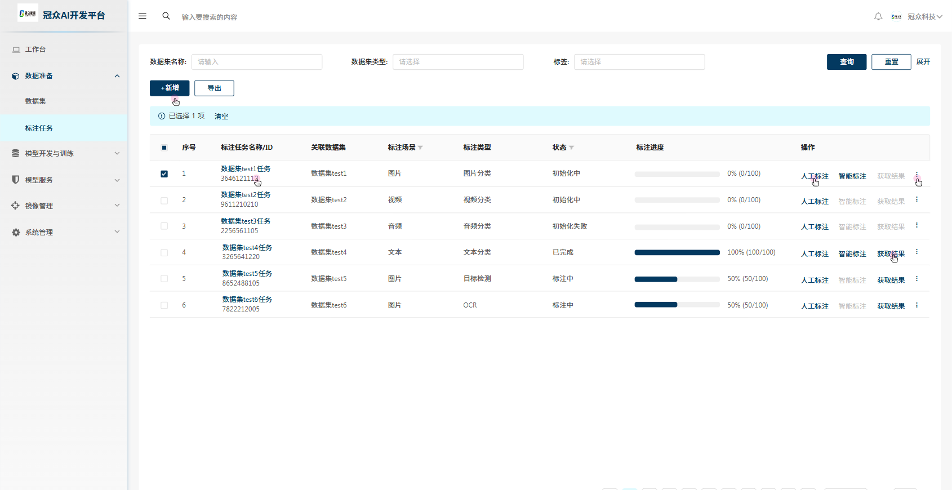Click the 标注场景 column filter icon
Viewport: 952px width, 490px height.
tap(420, 148)
